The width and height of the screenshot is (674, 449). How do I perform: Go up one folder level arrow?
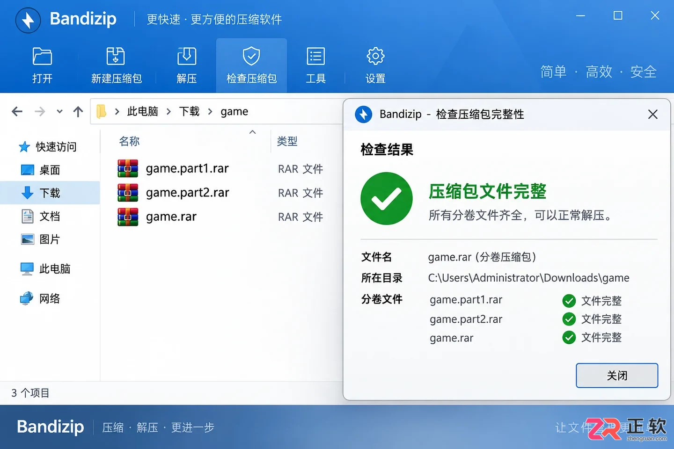point(78,111)
